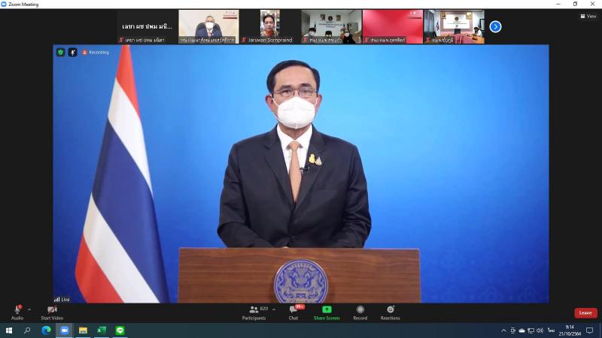This screenshot has width=602, height=338.
Task: Open File Explorer from taskbar
Action: [x=83, y=330]
